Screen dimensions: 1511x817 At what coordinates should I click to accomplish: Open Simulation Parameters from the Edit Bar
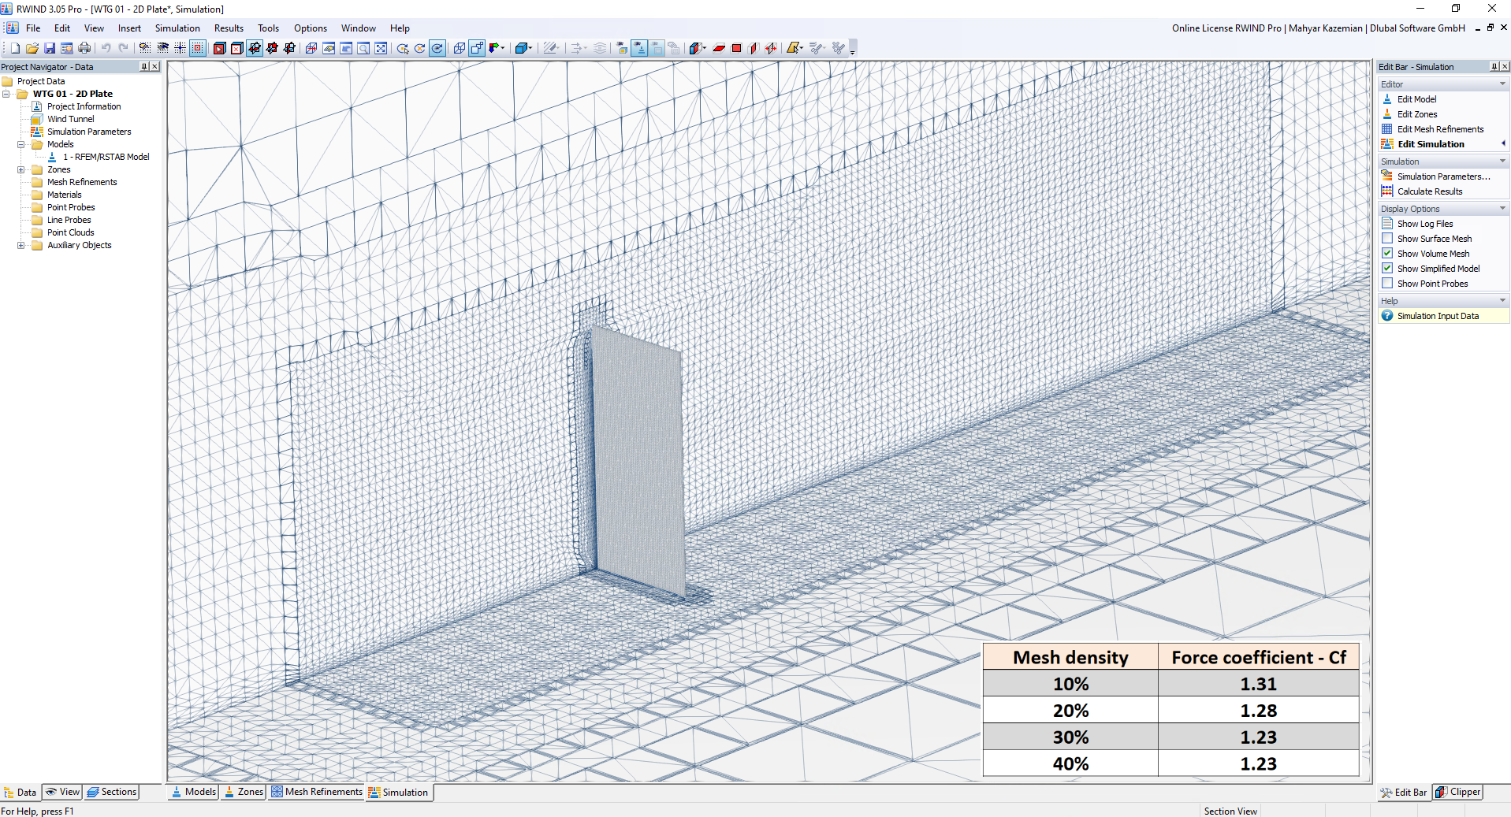1438,176
